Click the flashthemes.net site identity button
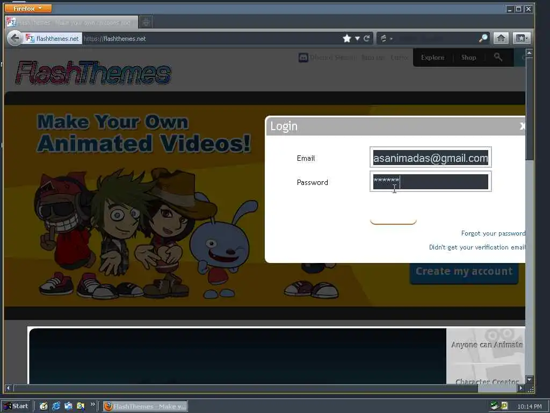 tap(53, 39)
